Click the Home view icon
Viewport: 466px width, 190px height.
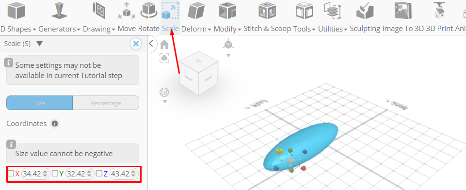[x=164, y=45]
